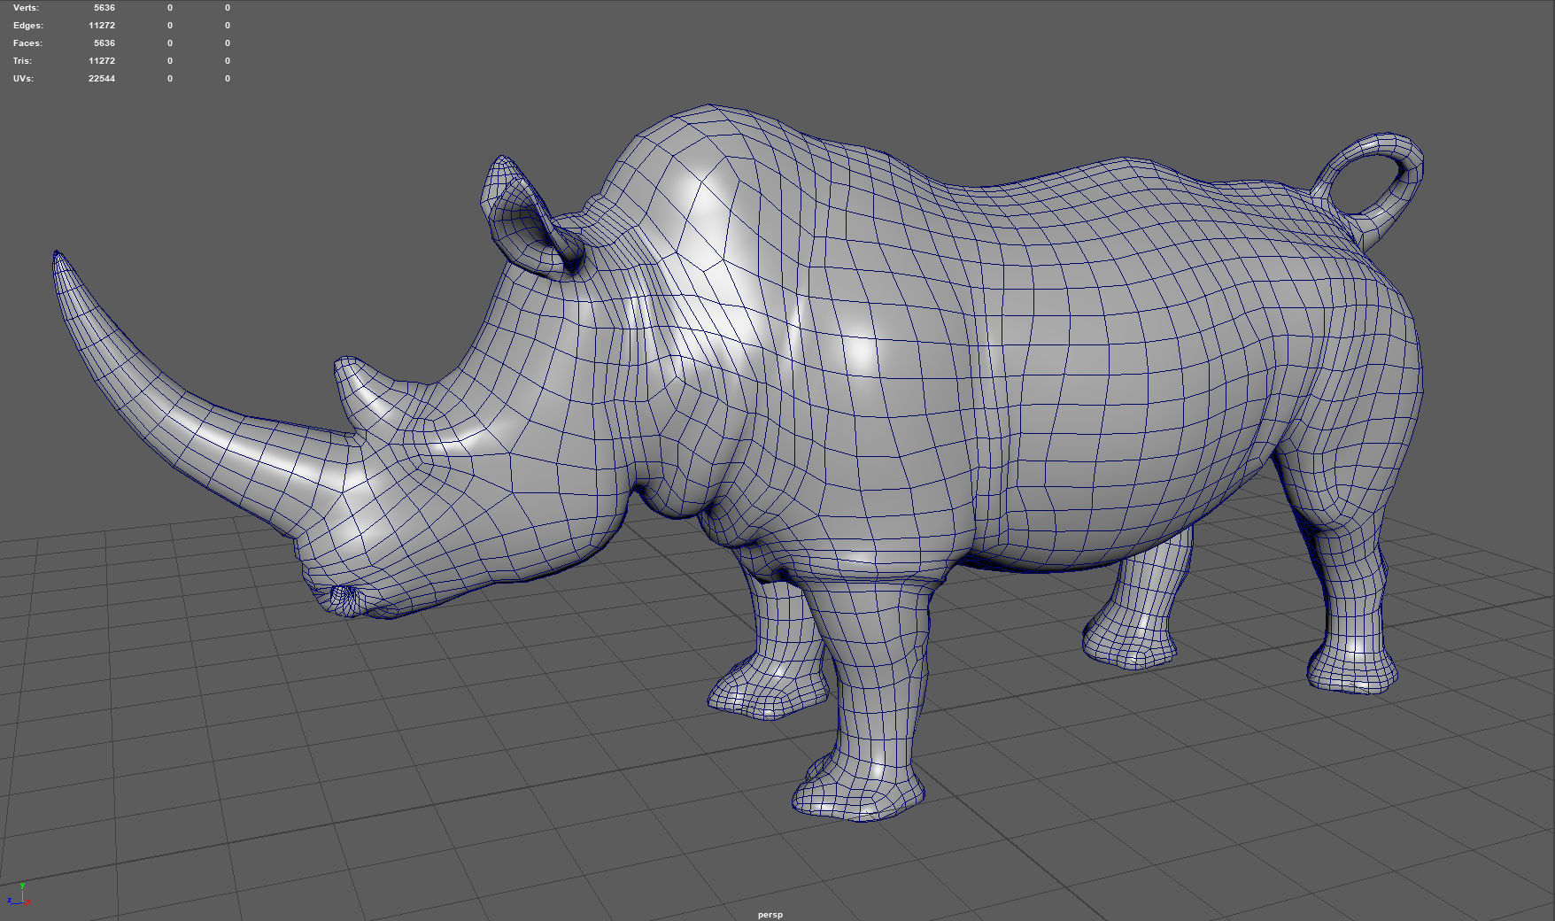
Task: Click the "Tris:" heads-up display label
Action: click(22, 61)
